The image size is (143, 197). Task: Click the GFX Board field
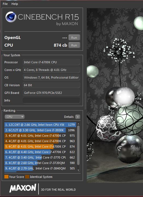51,93
